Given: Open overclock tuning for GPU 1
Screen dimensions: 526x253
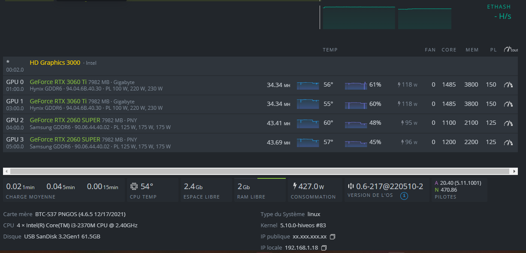Looking at the screenshot, I should point(508,104).
